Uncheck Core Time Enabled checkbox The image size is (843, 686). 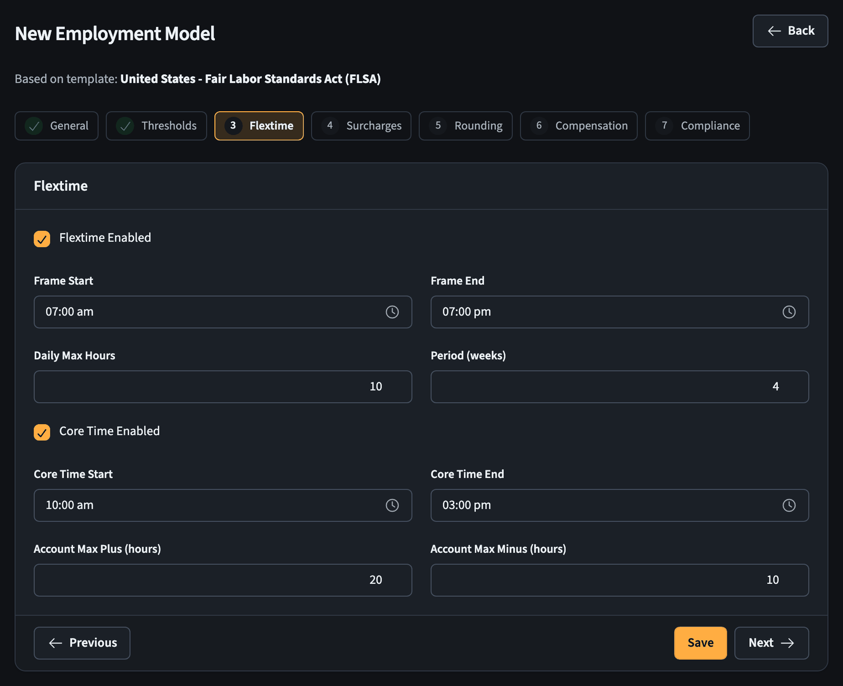(x=42, y=432)
